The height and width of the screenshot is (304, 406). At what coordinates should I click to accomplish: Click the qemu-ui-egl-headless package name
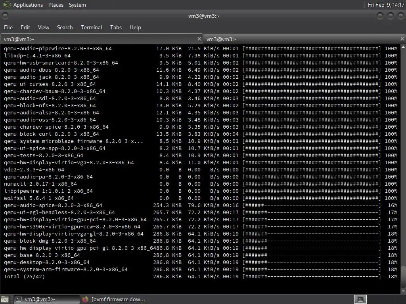point(59,212)
